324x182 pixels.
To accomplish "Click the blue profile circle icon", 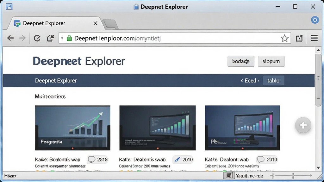I will click(x=315, y=20).
